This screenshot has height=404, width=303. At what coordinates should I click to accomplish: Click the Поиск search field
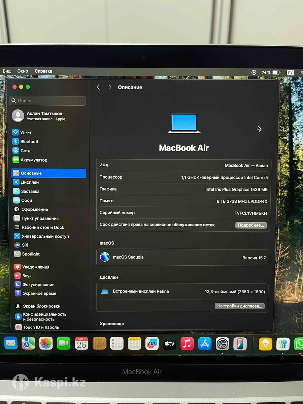coord(48,101)
